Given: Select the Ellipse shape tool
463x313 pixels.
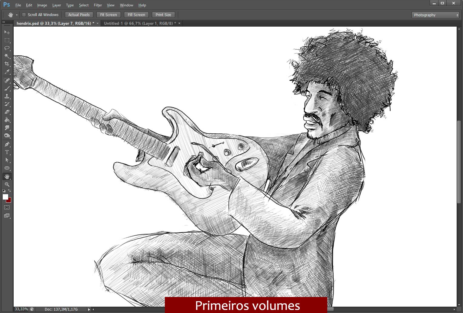Looking at the screenshot, I should [x=7, y=168].
